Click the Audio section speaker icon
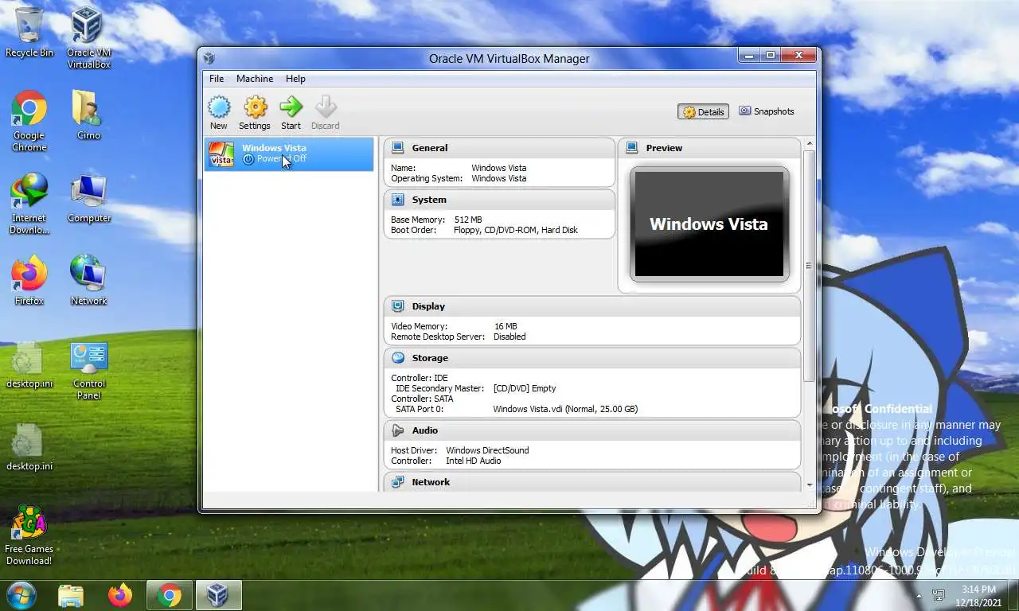1019x611 pixels. click(x=397, y=430)
